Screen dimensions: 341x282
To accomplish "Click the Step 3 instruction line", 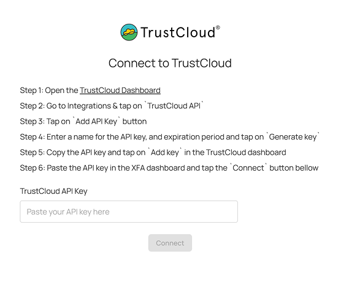I will [83, 122].
